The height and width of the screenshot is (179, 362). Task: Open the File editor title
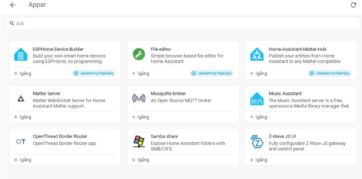[x=161, y=49]
